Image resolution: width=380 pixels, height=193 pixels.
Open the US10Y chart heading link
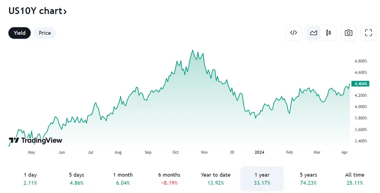(x=38, y=10)
